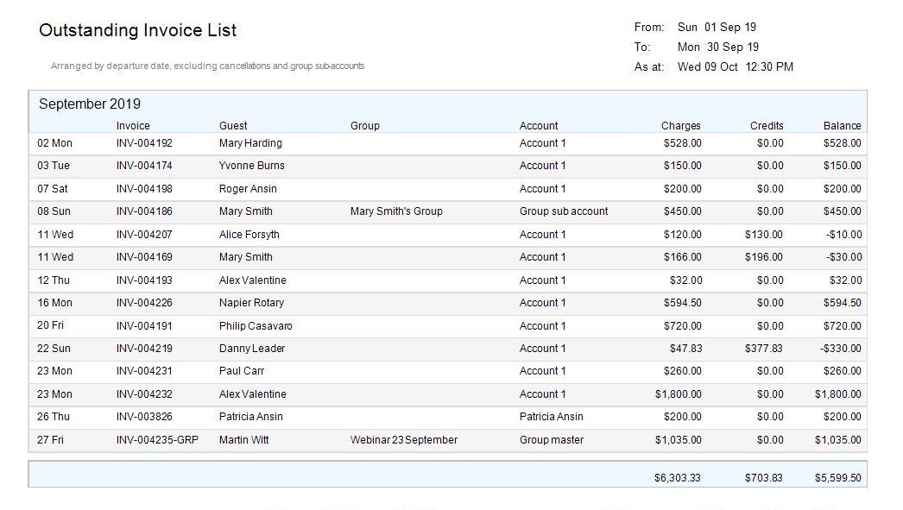
Task: Click the Guest column header
Action: 233,125
